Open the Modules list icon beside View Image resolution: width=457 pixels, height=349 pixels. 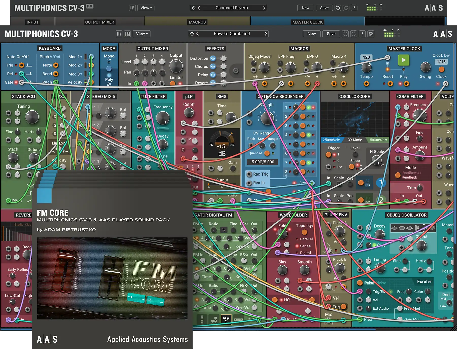[119, 34]
